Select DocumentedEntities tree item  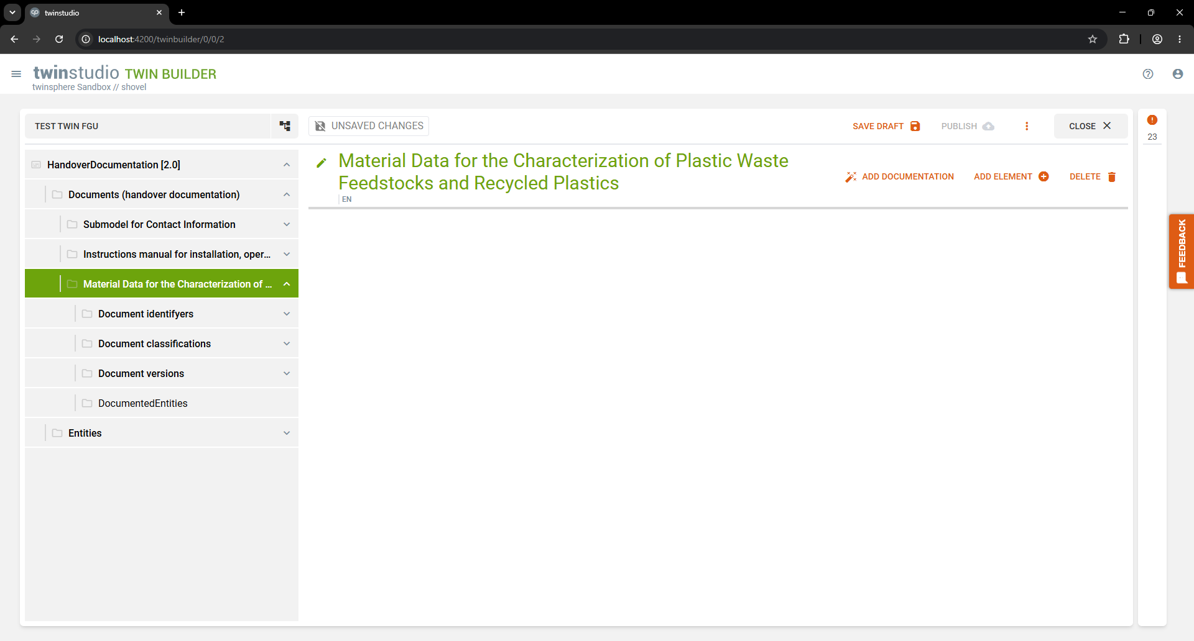[162, 403]
